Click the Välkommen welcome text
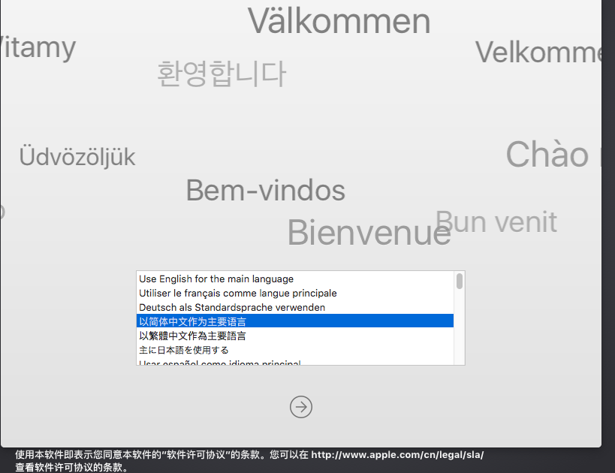This screenshot has height=473, width=615. click(x=339, y=21)
